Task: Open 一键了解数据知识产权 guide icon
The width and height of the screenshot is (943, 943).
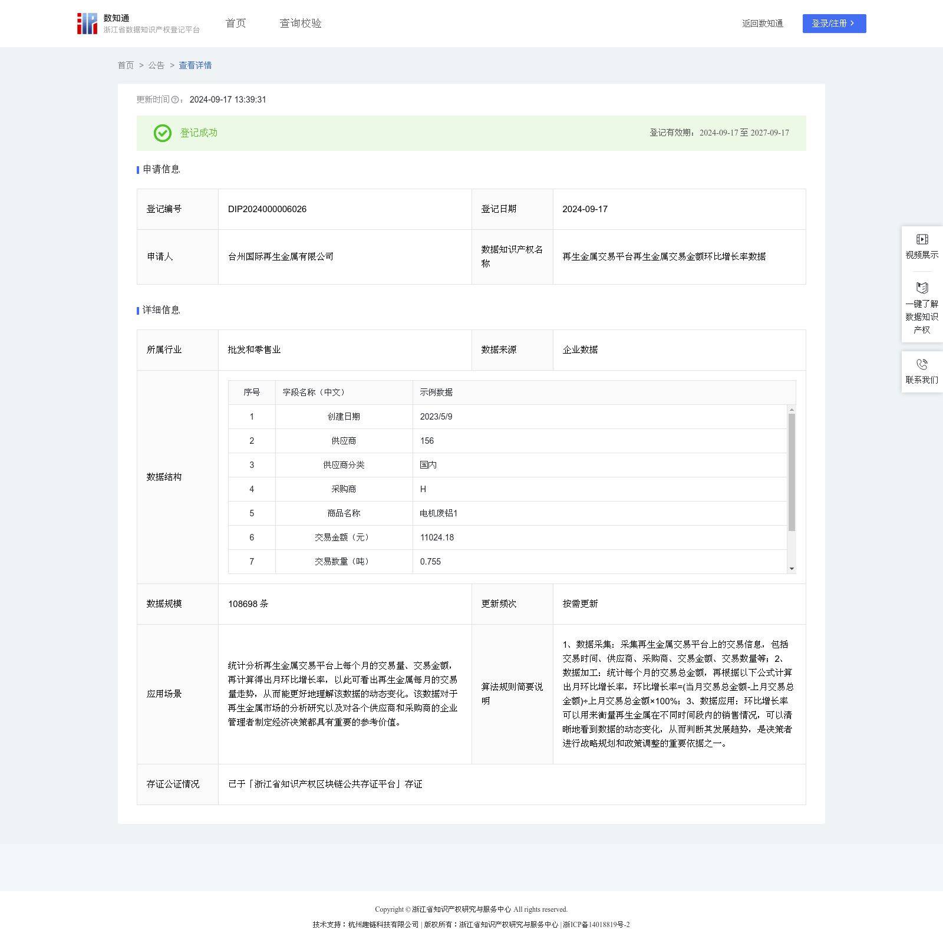Action: (922, 288)
